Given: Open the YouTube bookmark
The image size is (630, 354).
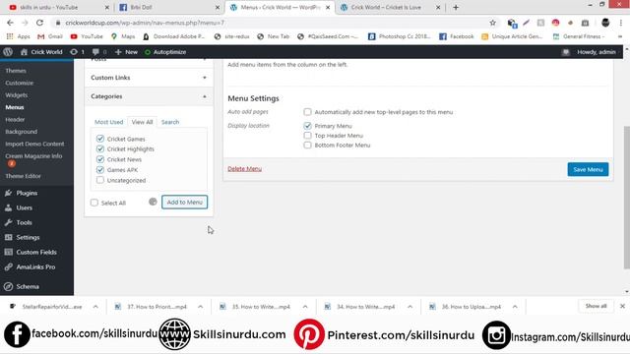Looking at the screenshot, I should 87,36.
